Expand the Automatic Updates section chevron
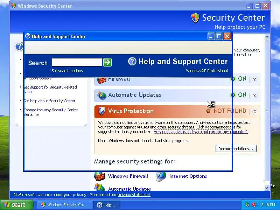Image resolution: width=280 pixels, height=210 pixels. 255,96
